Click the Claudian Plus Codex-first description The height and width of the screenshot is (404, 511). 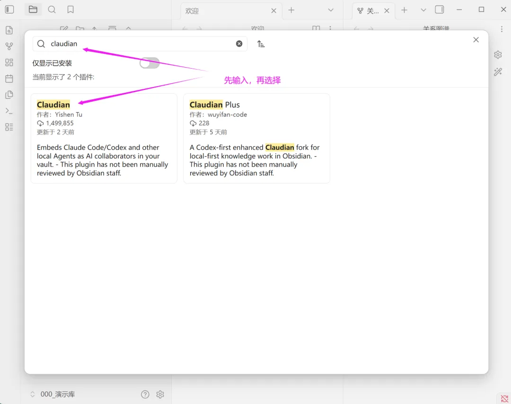[255, 160]
